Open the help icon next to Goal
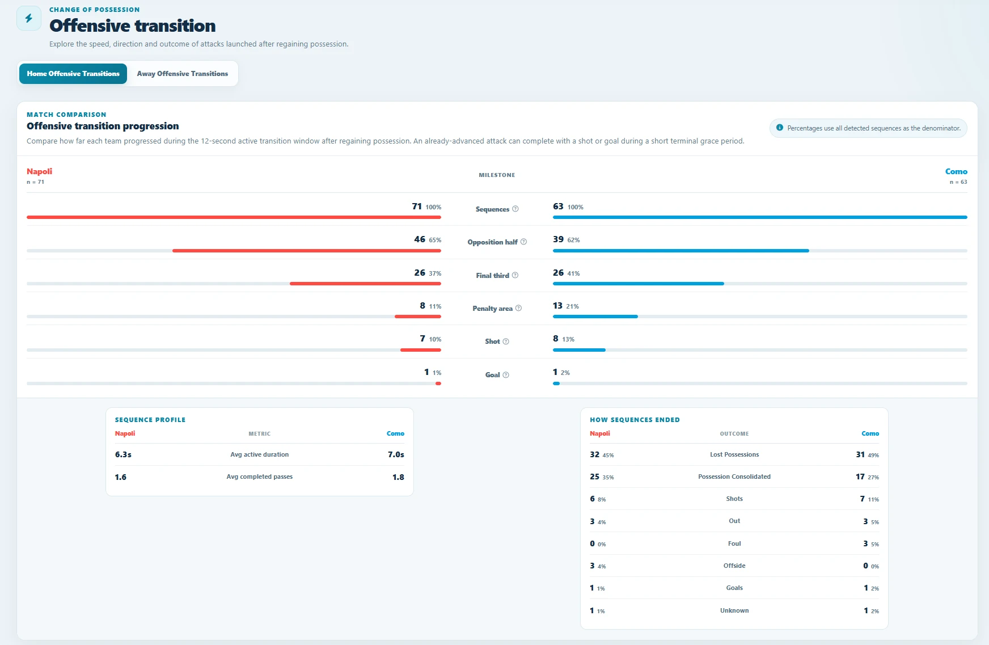 coord(506,375)
